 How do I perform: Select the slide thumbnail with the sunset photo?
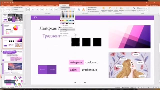[12, 68]
